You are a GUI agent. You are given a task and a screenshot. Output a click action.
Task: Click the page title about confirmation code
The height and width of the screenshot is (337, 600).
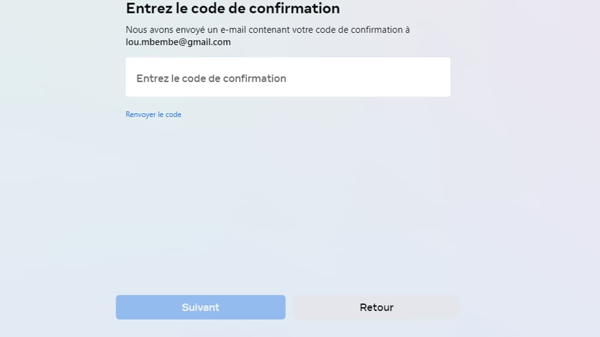coord(233,9)
